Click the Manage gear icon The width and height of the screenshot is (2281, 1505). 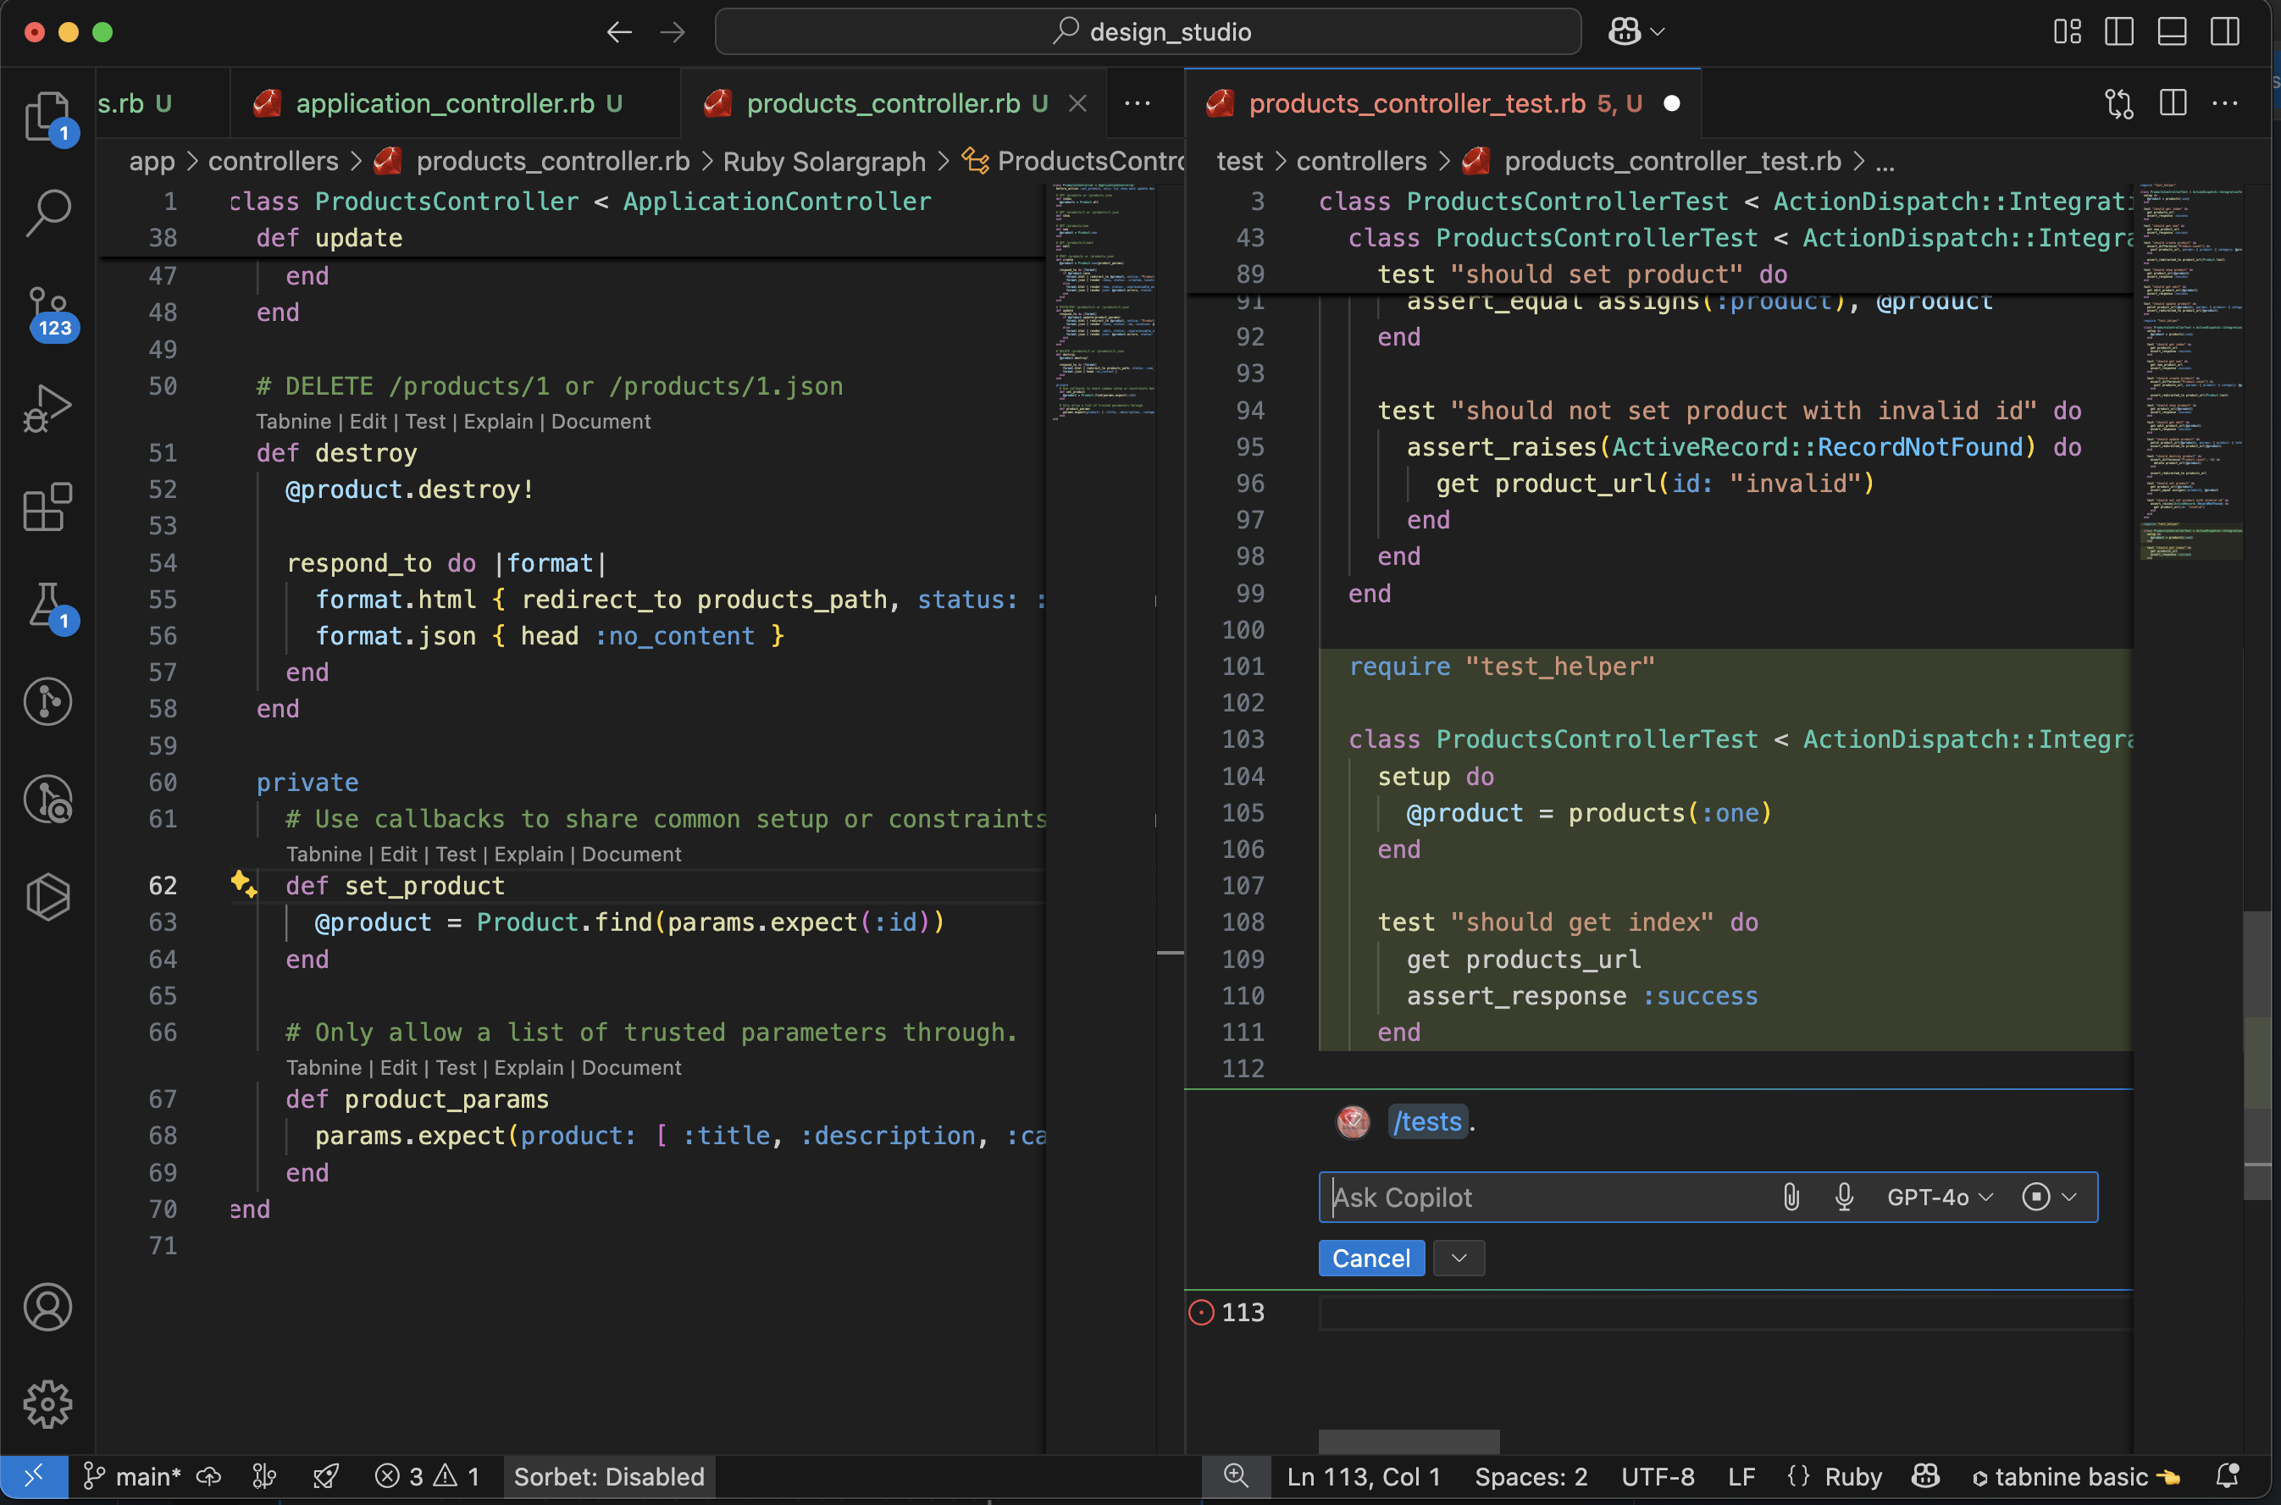48,1405
